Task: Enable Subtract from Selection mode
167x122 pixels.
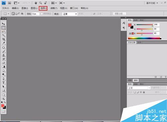Action: tap(19, 14)
